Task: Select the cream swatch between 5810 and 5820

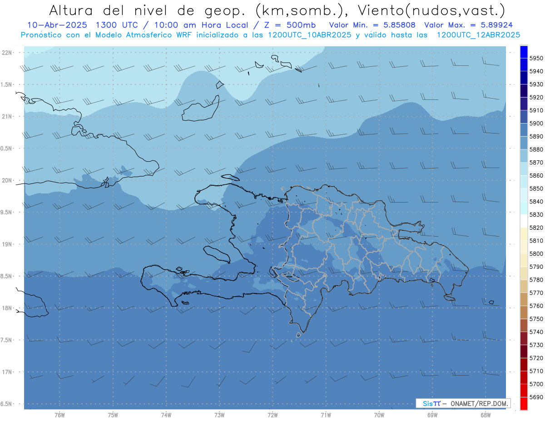Action: point(524,234)
